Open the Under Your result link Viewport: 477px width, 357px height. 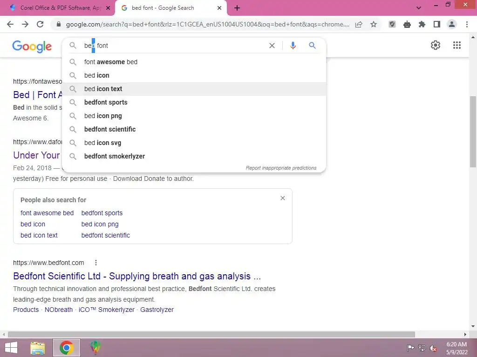[36, 155]
